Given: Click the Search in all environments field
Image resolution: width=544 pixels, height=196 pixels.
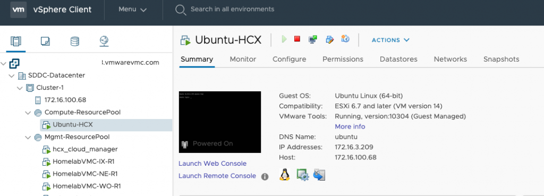Looking at the screenshot, I should 233,10.
